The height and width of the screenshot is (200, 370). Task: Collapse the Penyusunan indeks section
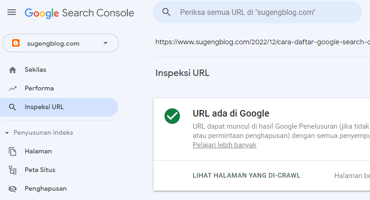click(x=7, y=133)
